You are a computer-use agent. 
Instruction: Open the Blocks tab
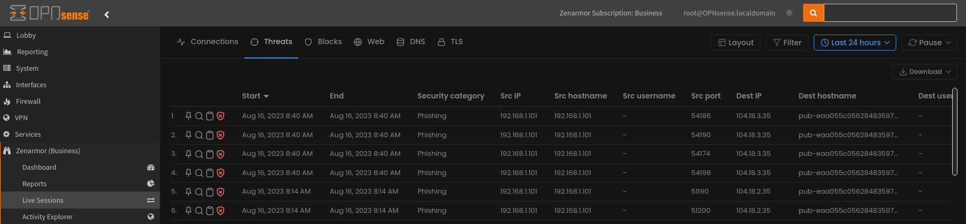click(323, 42)
